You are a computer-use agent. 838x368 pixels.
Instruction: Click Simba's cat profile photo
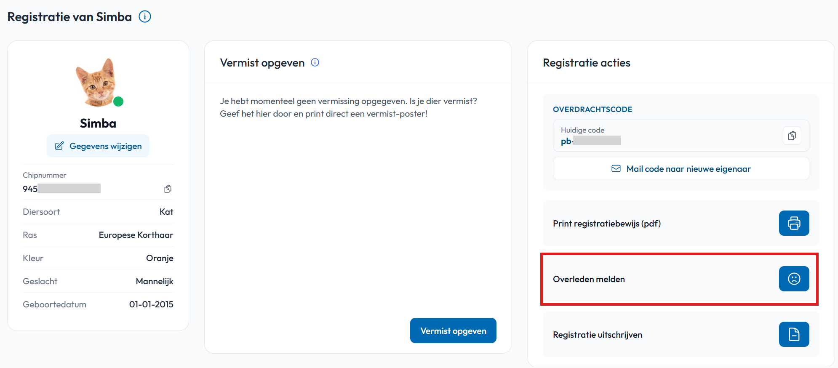97,82
